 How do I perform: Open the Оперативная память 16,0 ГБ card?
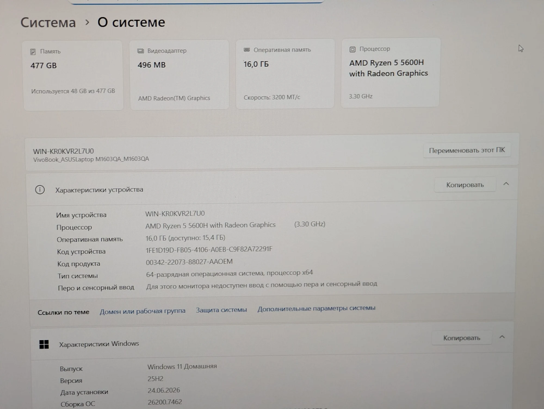pyautogui.click(x=285, y=74)
